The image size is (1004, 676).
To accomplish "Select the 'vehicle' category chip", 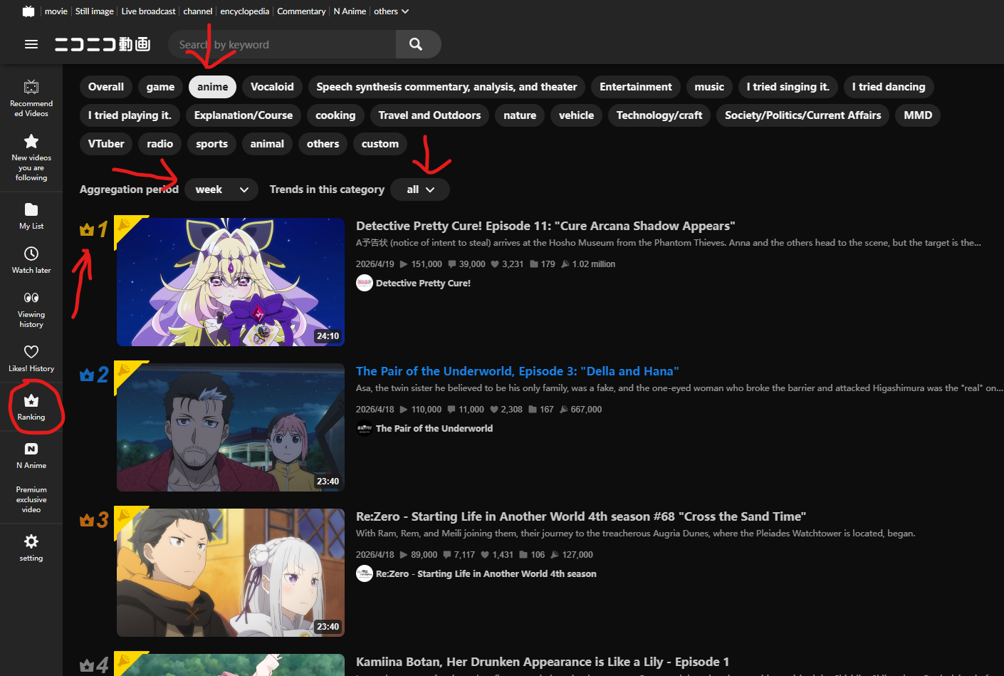I will tap(576, 115).
